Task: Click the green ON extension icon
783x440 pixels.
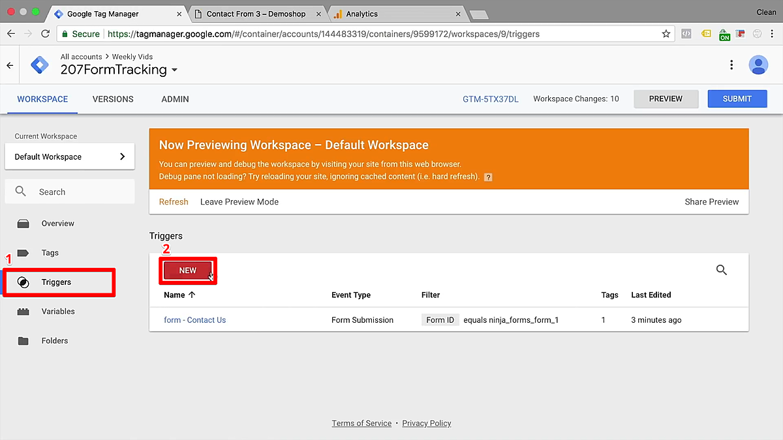Action: click(724, 35)
